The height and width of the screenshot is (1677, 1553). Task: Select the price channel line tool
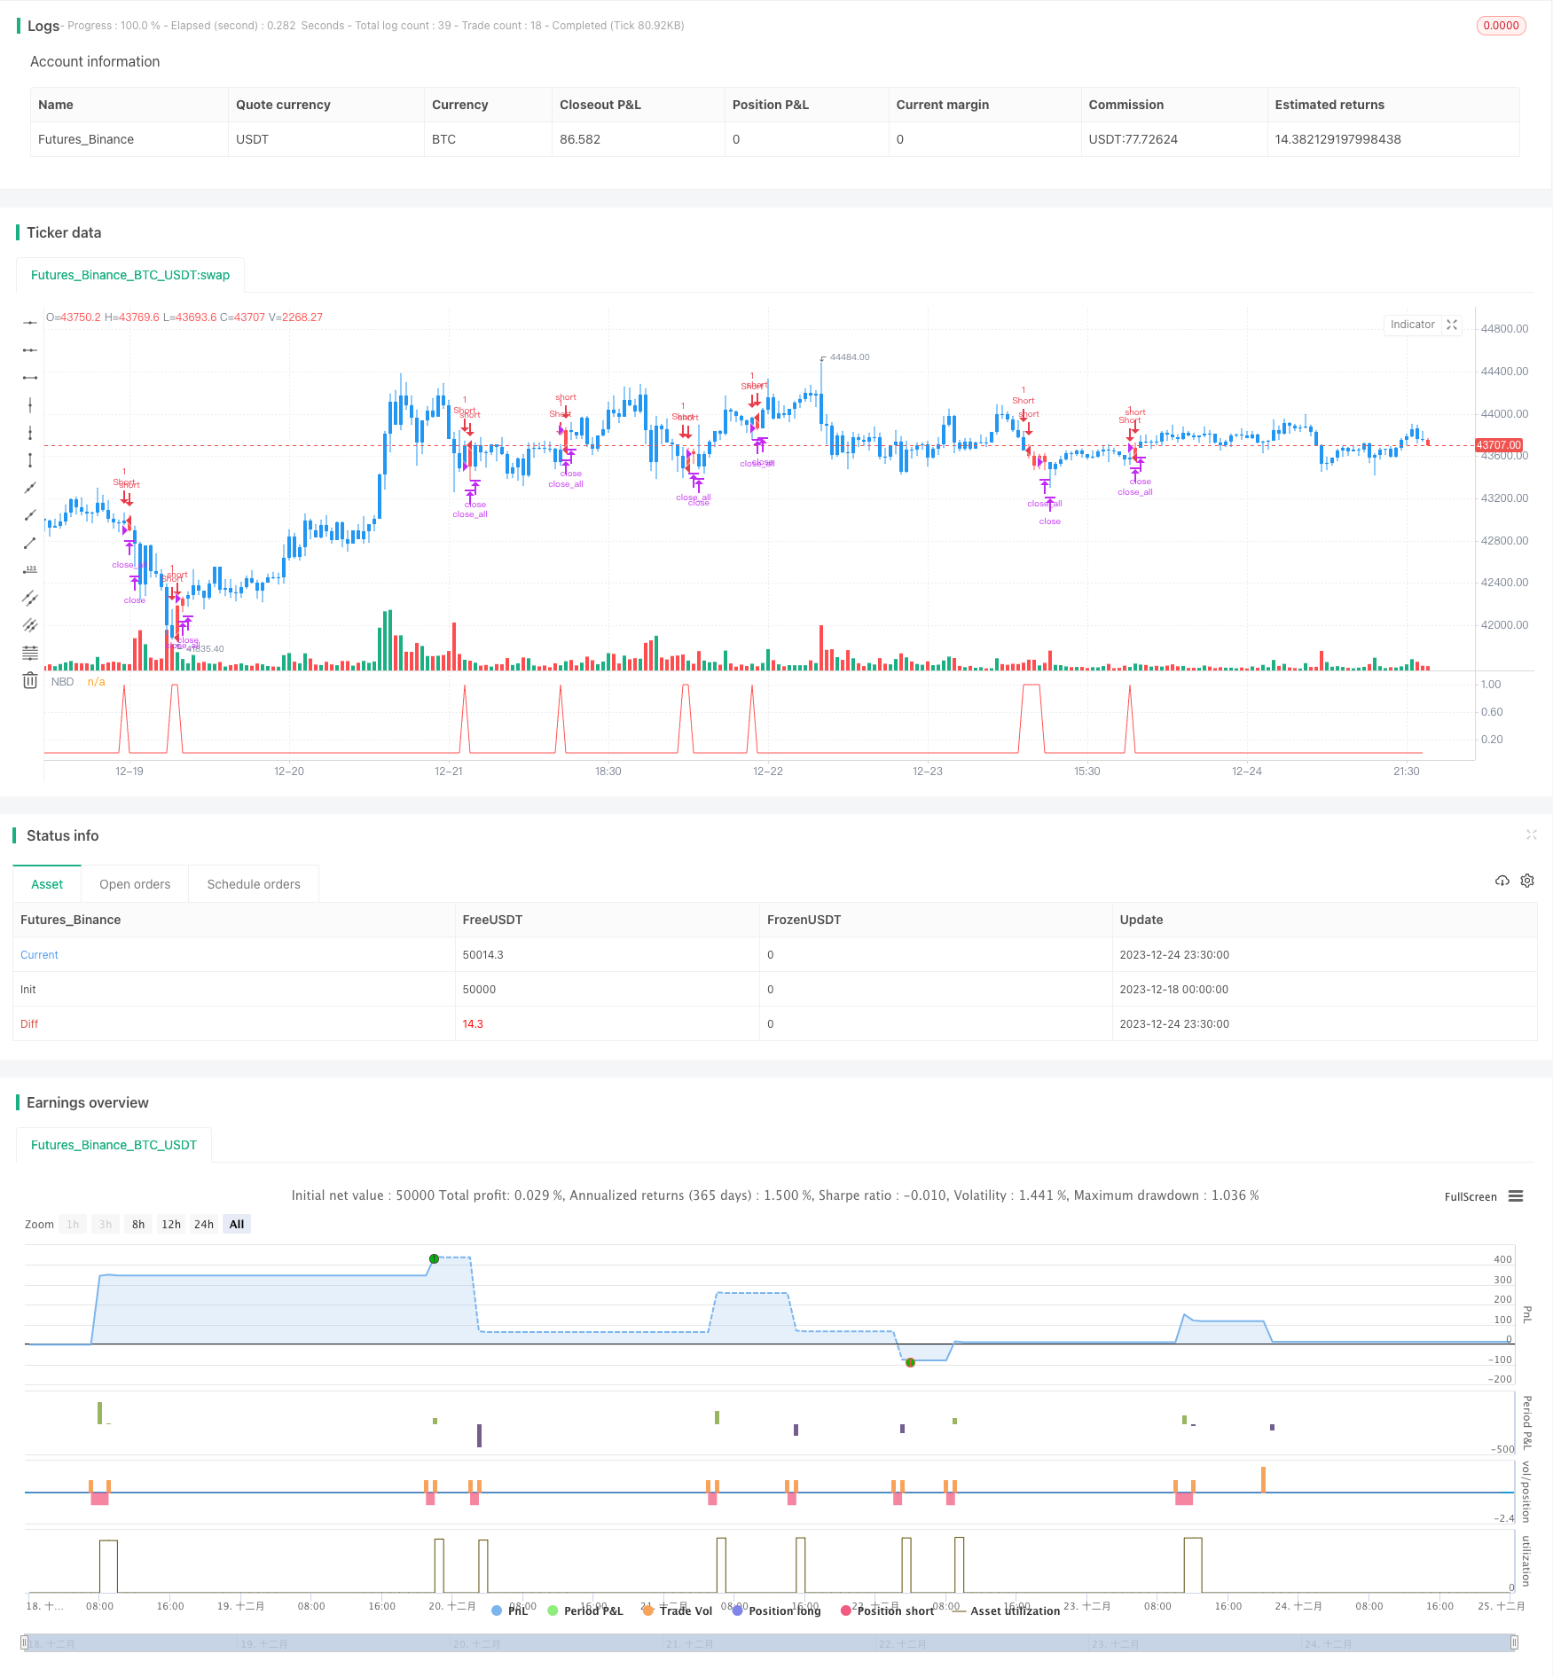(30, 598)
